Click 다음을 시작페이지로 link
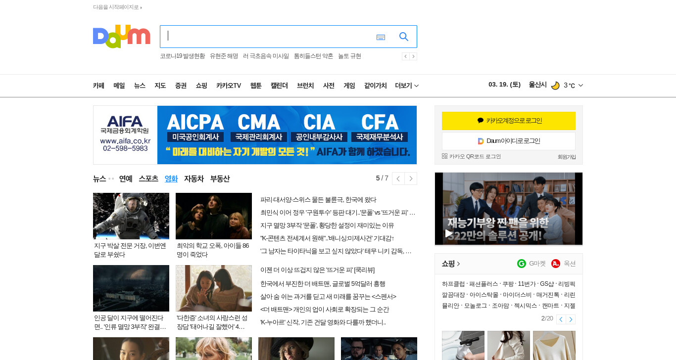The image size is (676, 360). pos(117,7)
